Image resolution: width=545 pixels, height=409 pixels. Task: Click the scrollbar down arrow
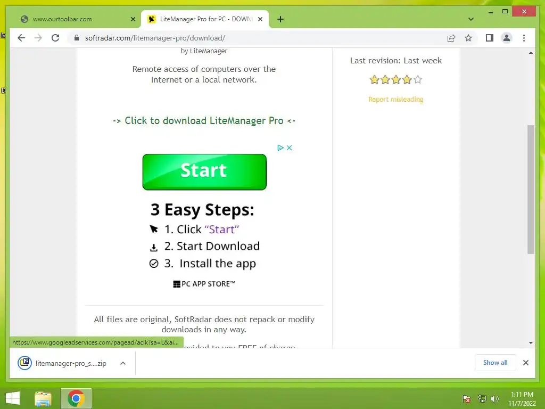[x=531, y=343]
